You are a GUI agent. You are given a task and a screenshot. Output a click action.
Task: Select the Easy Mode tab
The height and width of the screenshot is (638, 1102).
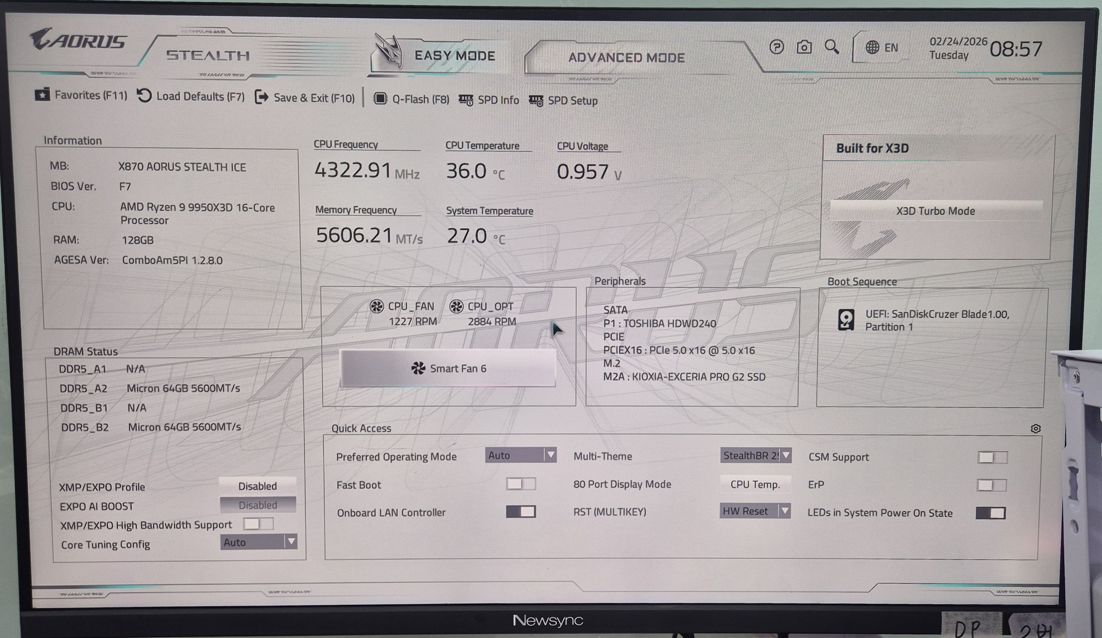tap(454, 56)
